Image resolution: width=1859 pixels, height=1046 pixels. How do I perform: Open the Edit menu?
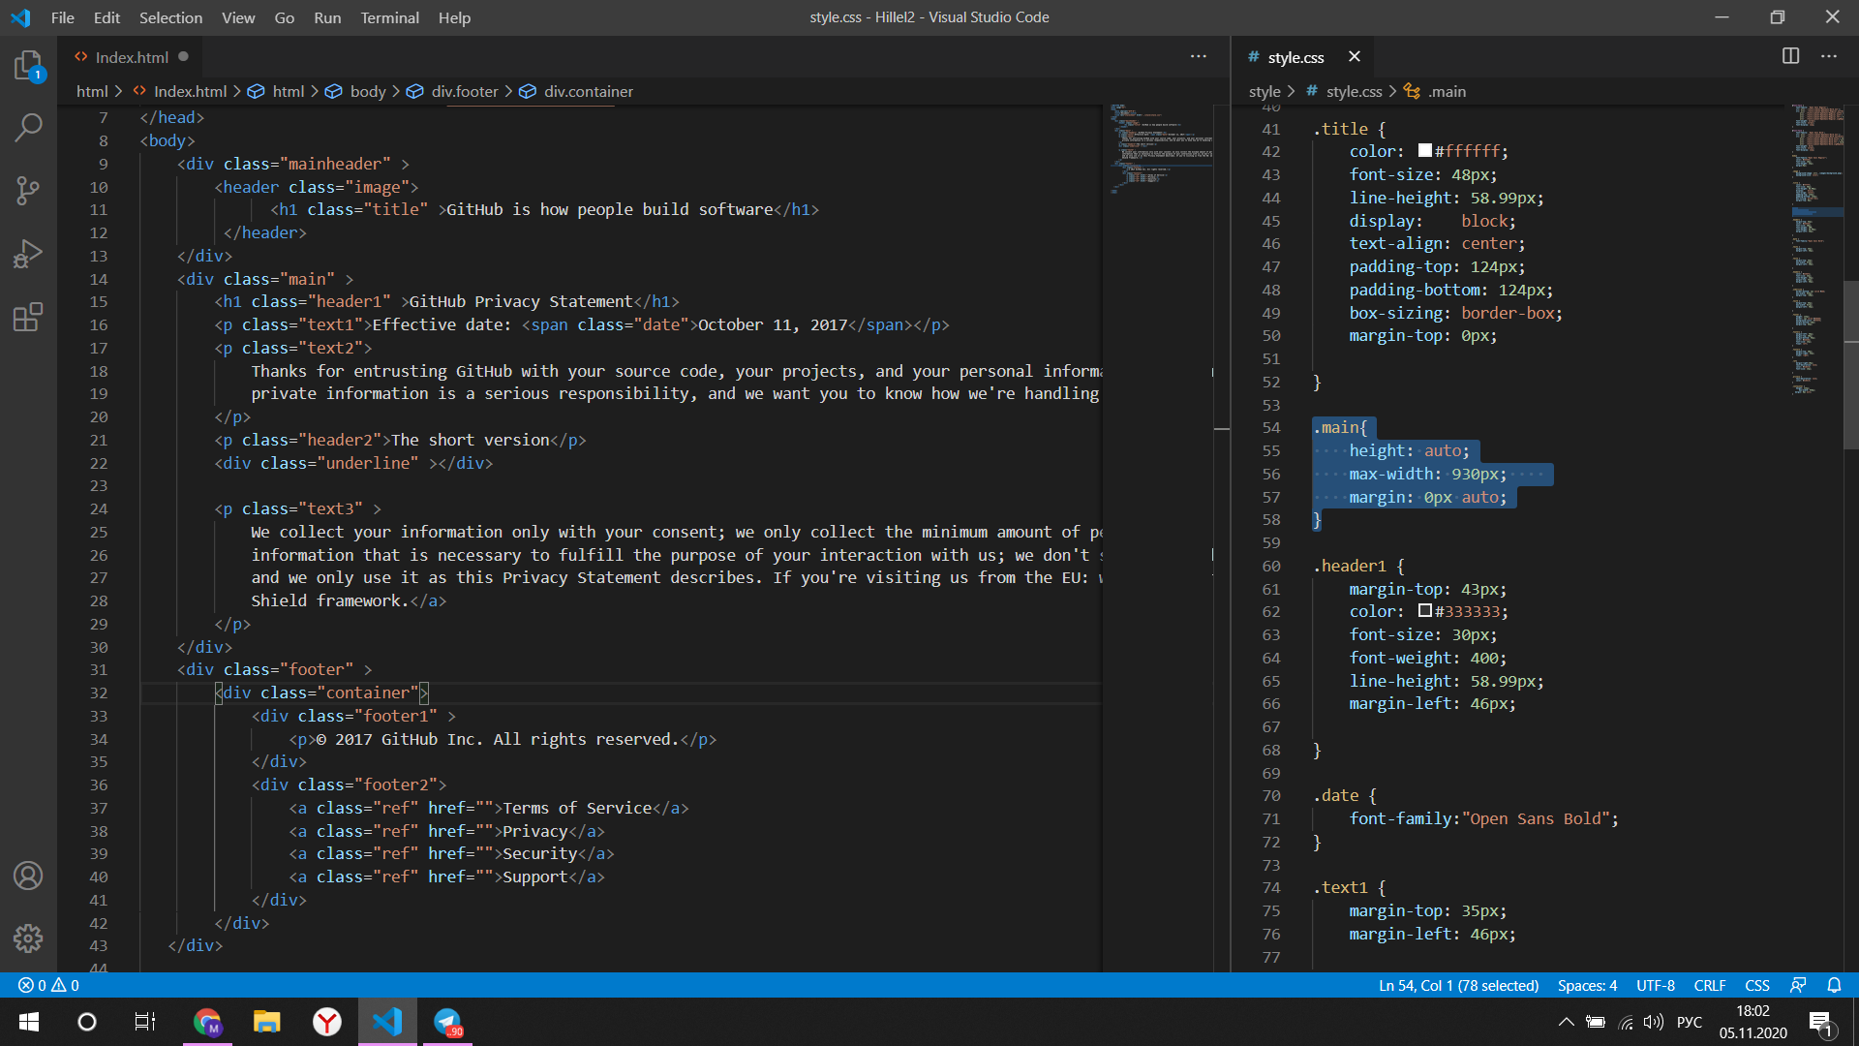coord(107,17)
